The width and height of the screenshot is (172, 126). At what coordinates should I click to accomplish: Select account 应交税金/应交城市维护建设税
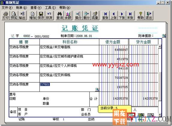tap(62, 57)
